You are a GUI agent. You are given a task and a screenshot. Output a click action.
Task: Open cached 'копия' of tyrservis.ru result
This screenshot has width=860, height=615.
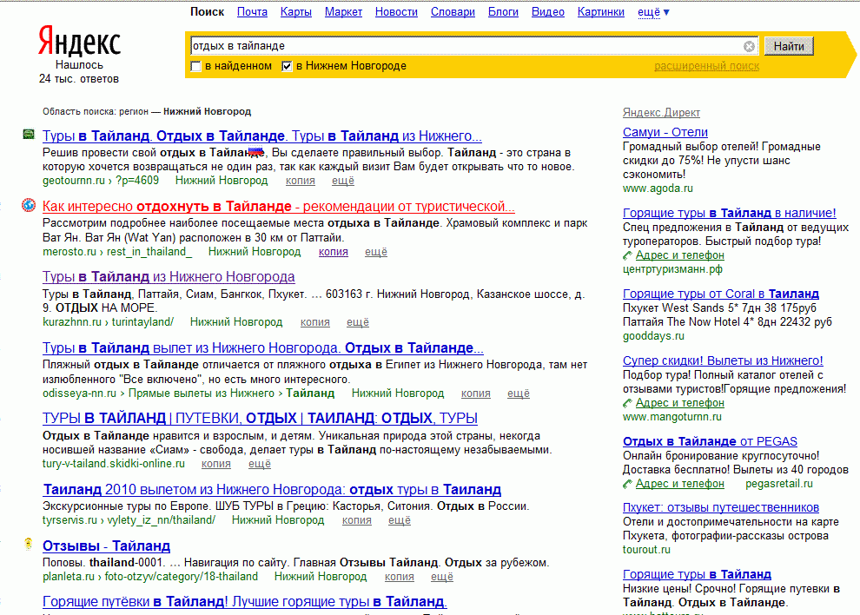click(x=356, y=520)
